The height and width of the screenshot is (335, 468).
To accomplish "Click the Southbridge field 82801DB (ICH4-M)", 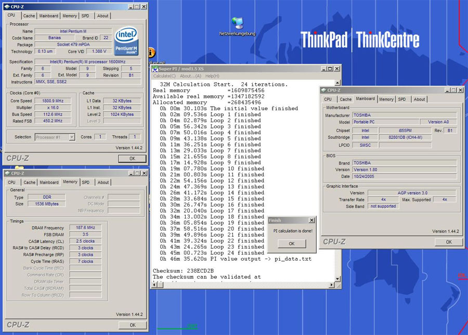I will pos(405,137).
